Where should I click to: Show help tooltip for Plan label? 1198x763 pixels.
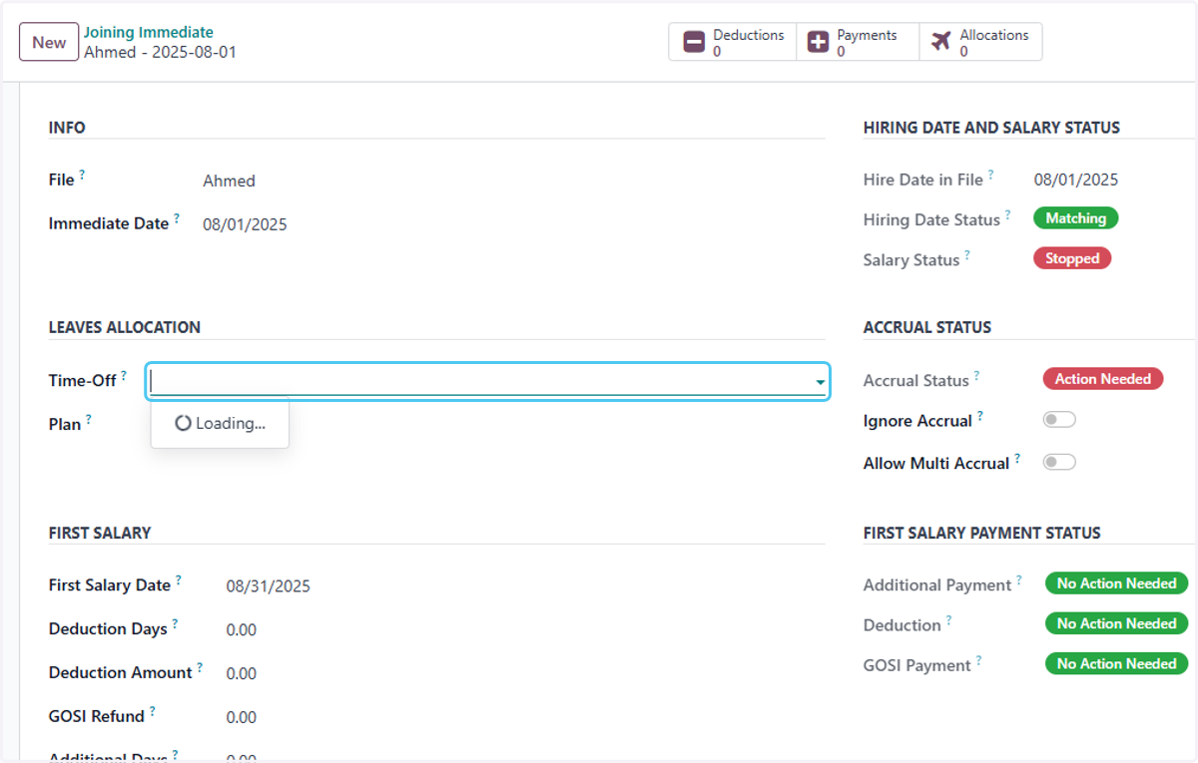click(x=88, y=419)
